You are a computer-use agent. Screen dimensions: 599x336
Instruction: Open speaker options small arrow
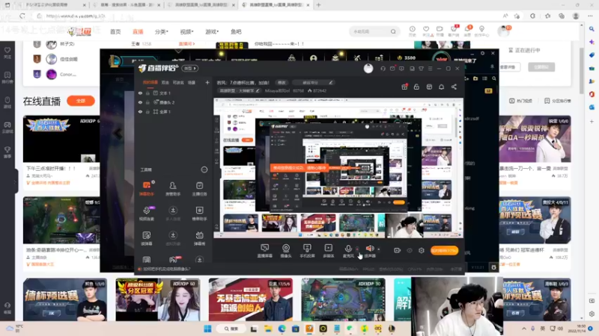click(379, 249)
